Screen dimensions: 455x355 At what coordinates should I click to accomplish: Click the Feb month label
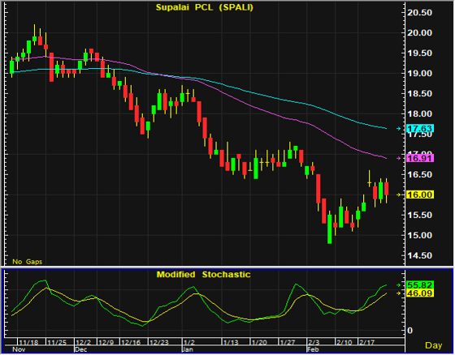(313, 349)
